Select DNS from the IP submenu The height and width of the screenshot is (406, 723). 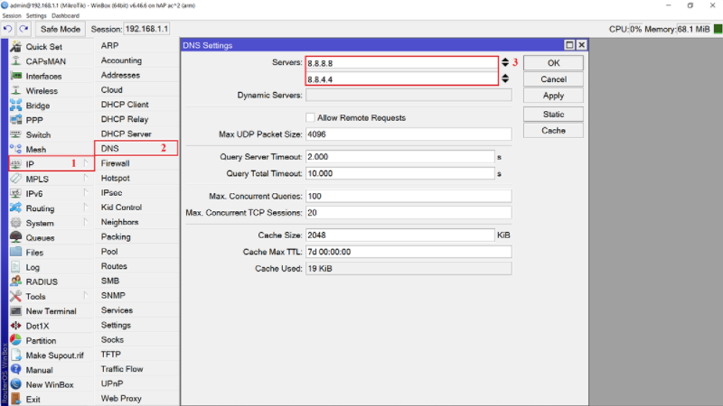click(109, 148)
